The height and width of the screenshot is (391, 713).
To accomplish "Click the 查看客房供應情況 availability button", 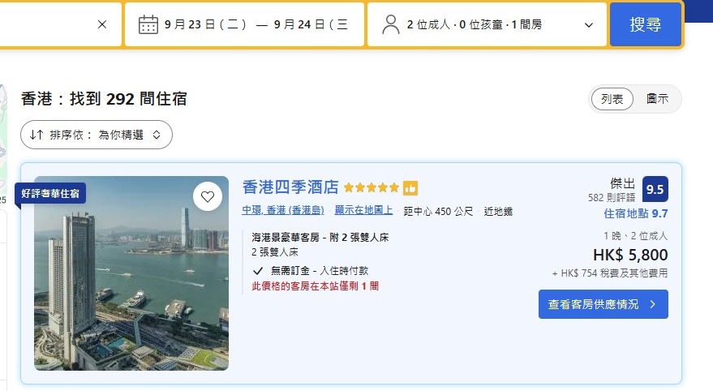I will click(603, 304).
